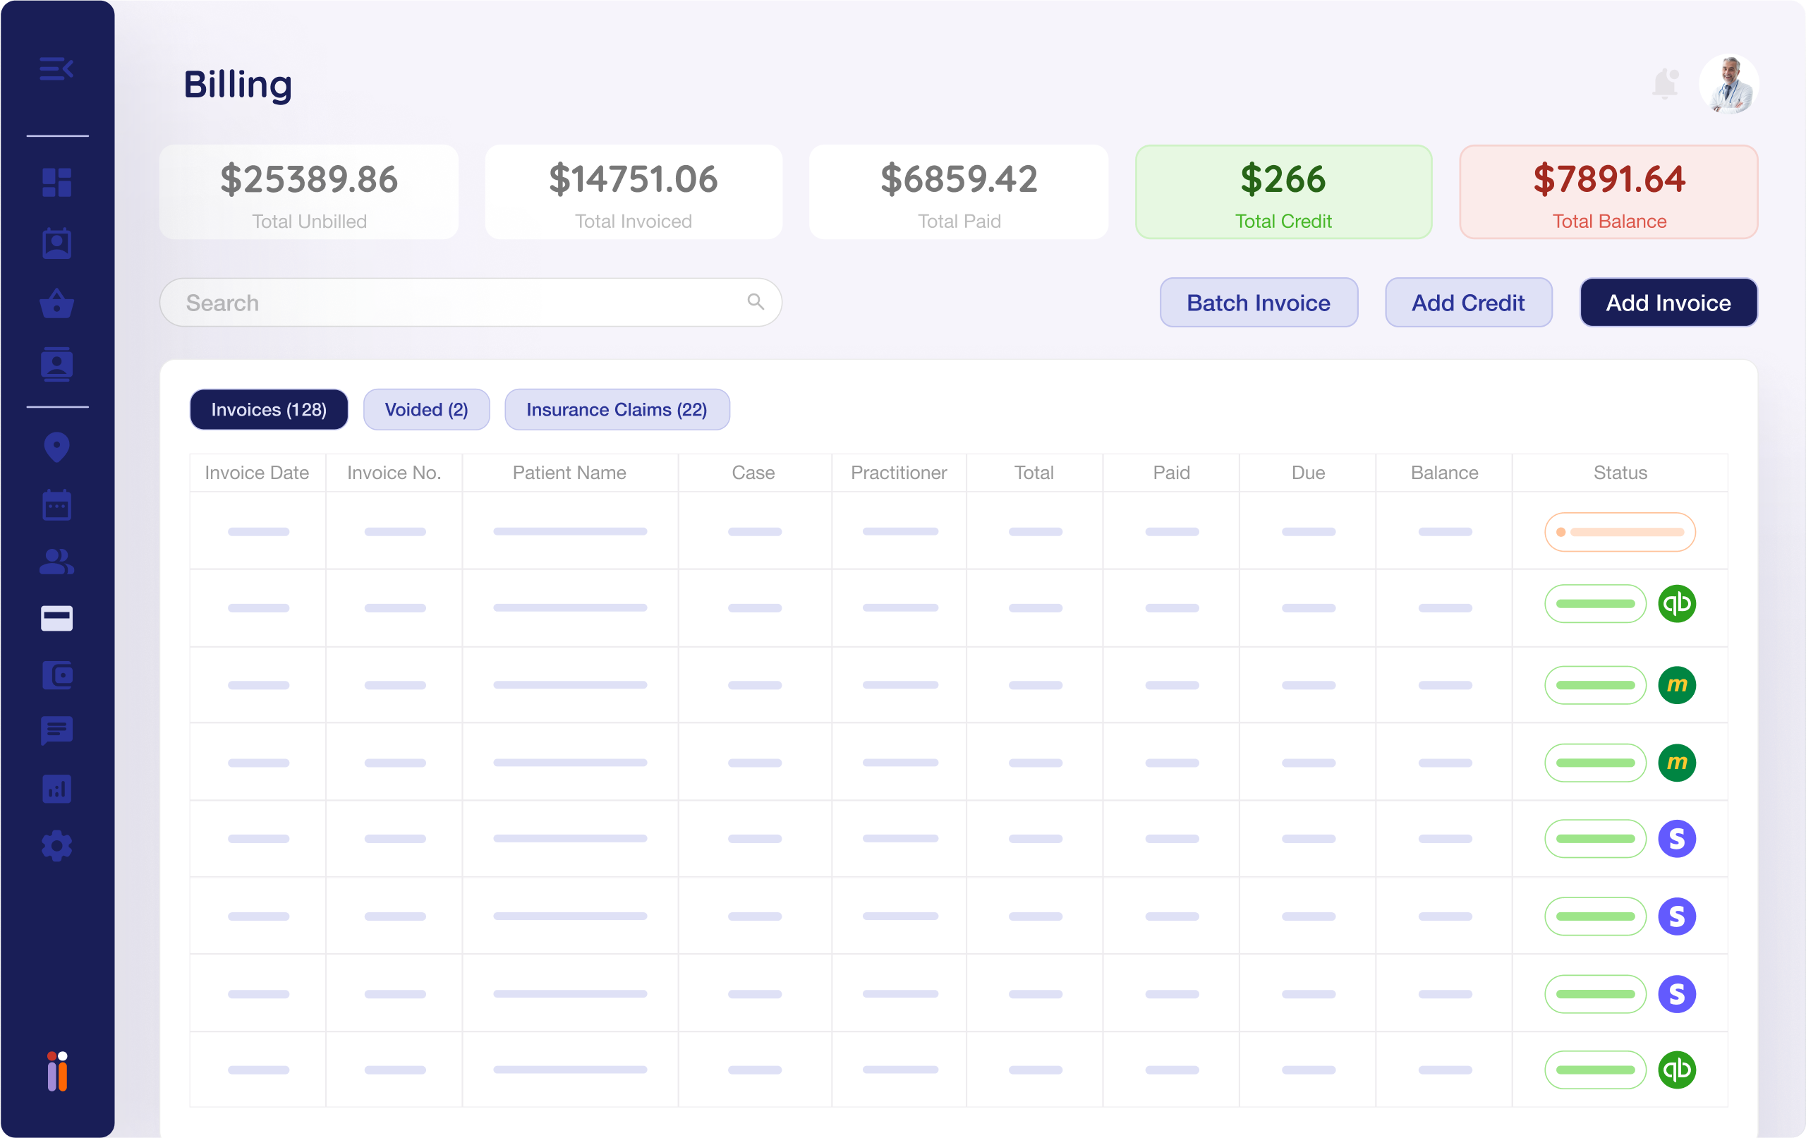Click the Add Credit button

coord(1468,303)
